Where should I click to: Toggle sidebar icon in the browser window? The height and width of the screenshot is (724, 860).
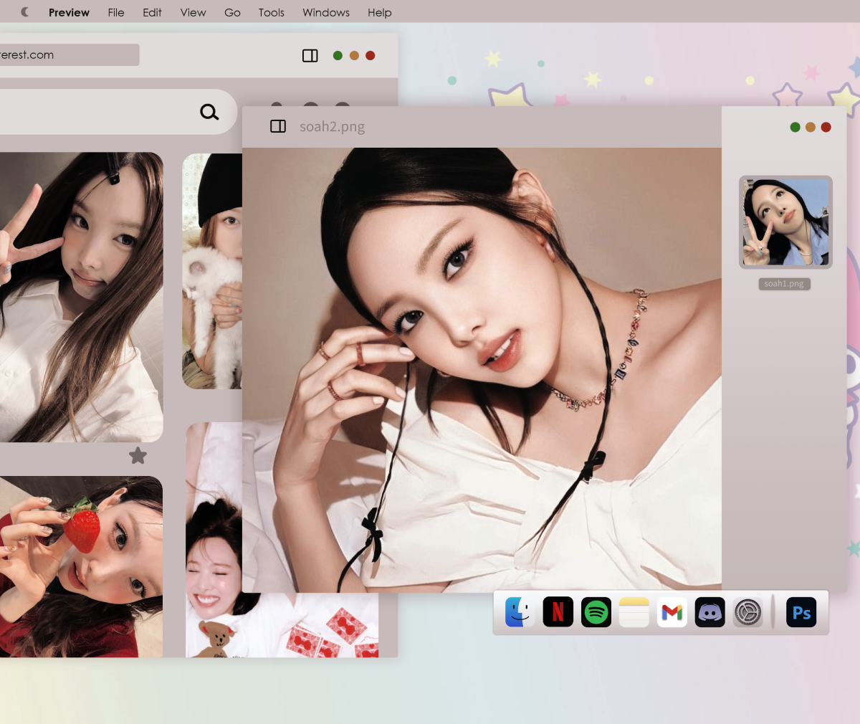point(310,56)
